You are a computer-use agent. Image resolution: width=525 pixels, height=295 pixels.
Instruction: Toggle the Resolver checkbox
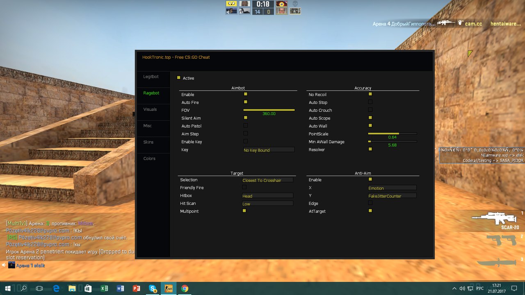pos(370,149)
